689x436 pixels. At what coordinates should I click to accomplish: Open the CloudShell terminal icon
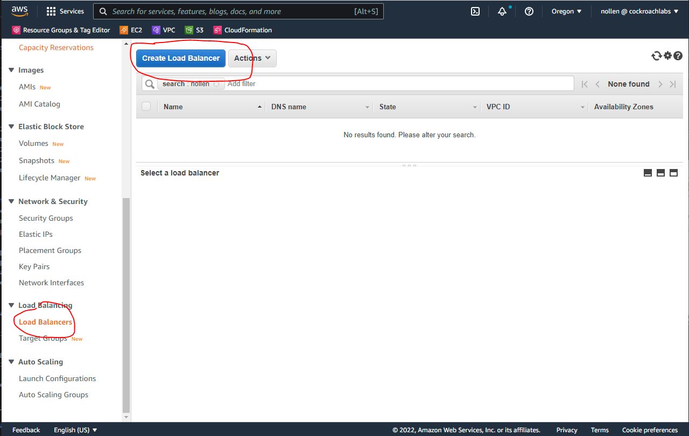point(475,11)
